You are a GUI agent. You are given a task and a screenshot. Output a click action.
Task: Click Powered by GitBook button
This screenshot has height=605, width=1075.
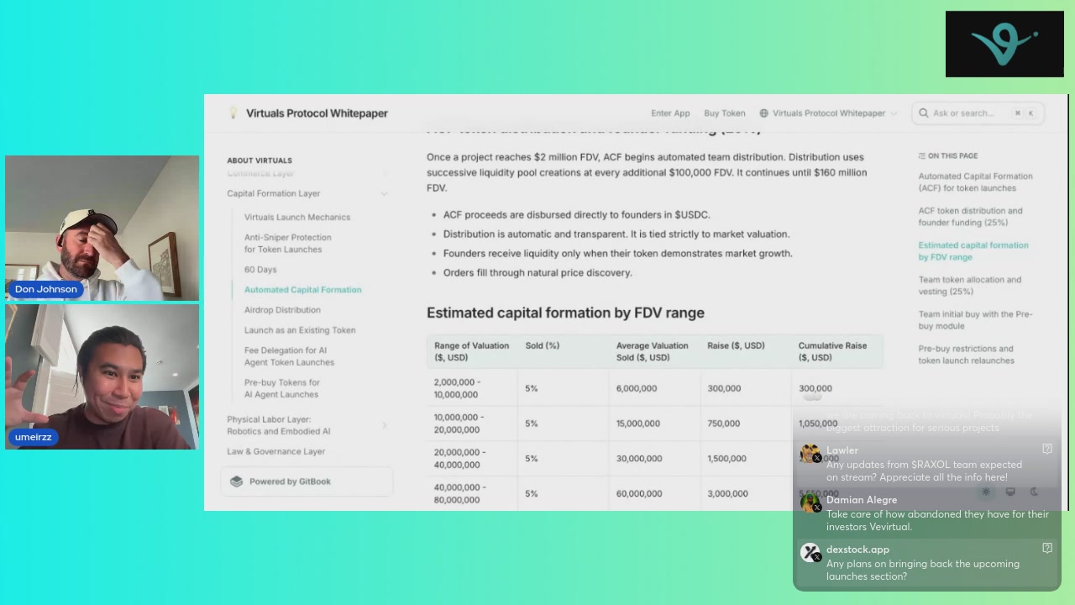pos(307,481)
